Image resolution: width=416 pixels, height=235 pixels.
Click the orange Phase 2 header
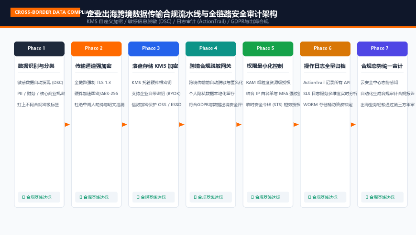click(x=96, y=49)
